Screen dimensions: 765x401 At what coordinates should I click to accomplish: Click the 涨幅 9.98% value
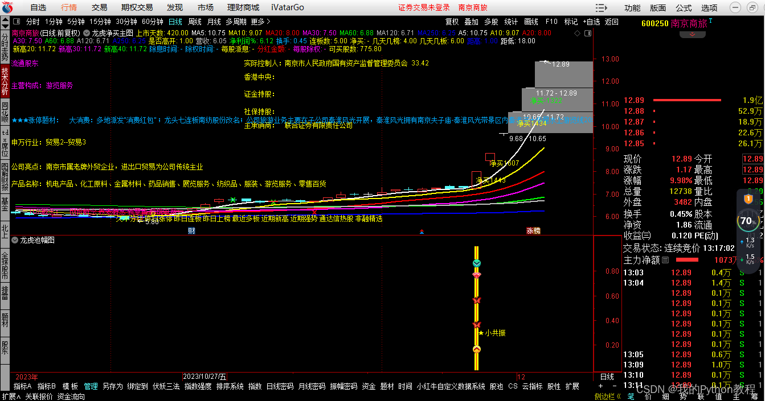(680, 180)
